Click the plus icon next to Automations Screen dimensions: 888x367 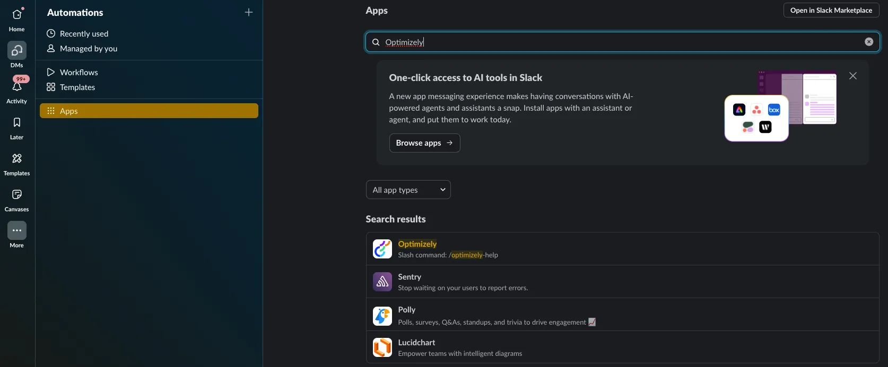pyautogui.click(x=249, y=12)
